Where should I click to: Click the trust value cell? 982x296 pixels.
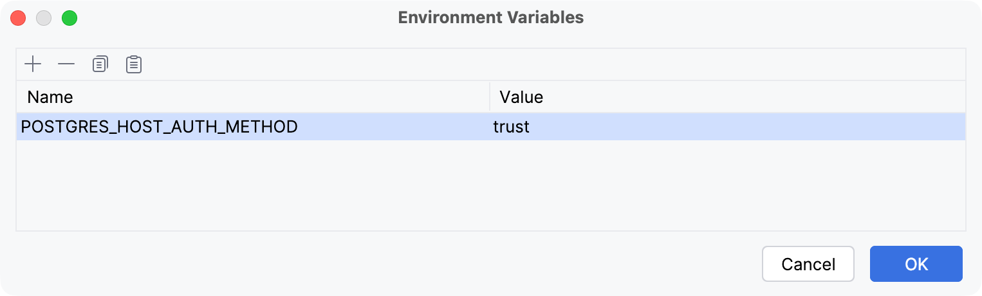pos(512,127)
